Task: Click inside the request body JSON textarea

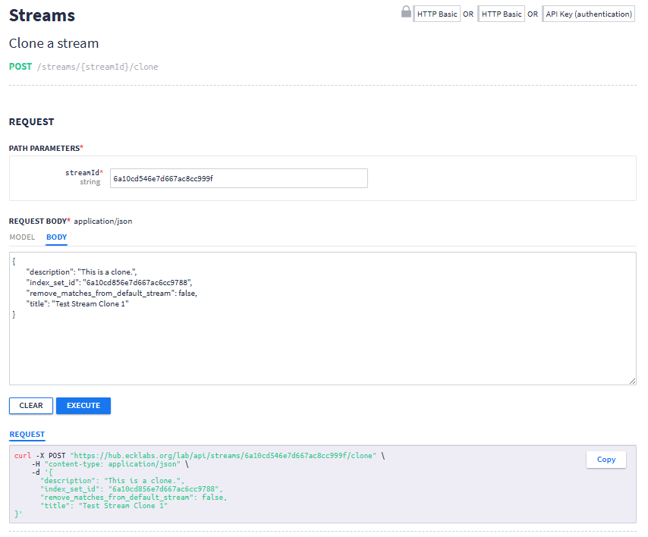Action: click(322, 319)
